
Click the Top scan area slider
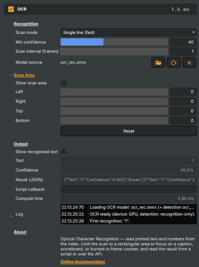click(x=114, y=111)
